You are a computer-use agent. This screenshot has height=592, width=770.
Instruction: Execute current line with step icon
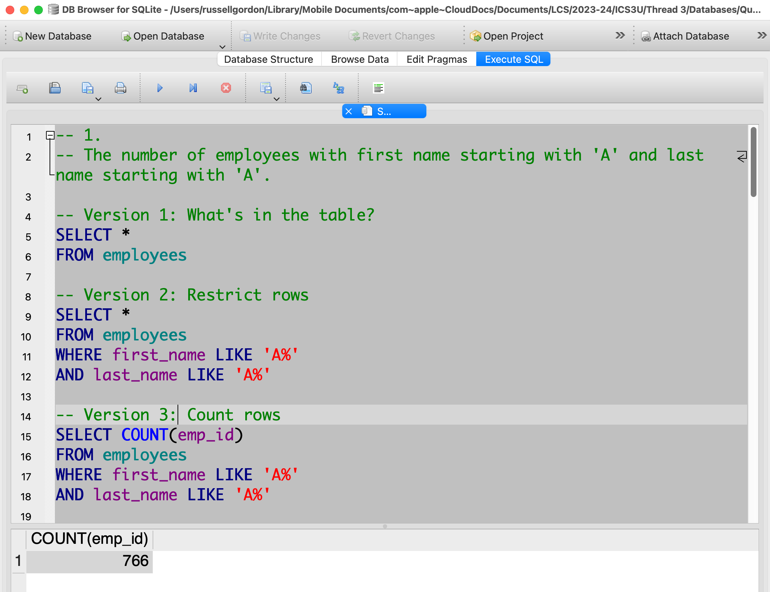193,88
